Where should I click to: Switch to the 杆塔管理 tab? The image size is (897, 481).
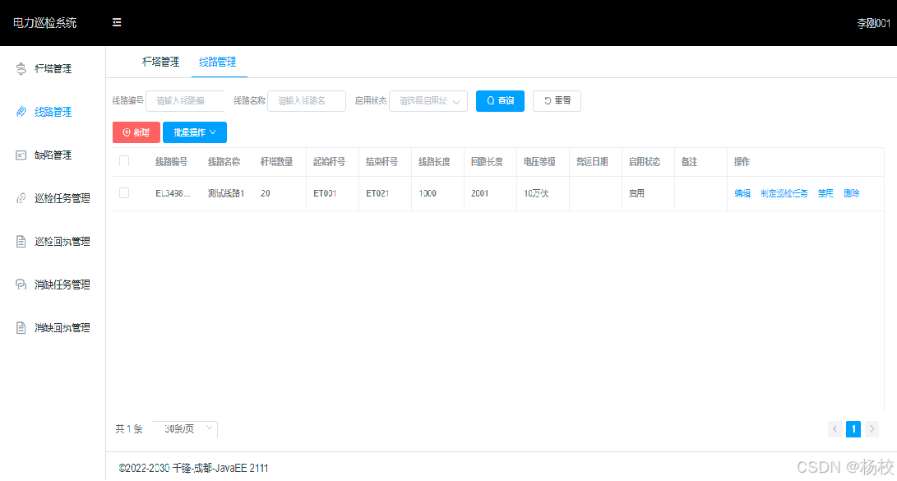coord(161,62)
